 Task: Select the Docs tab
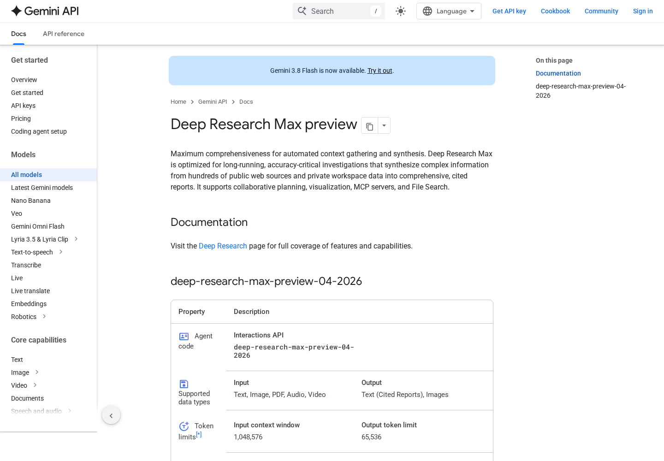pos(18,34)
